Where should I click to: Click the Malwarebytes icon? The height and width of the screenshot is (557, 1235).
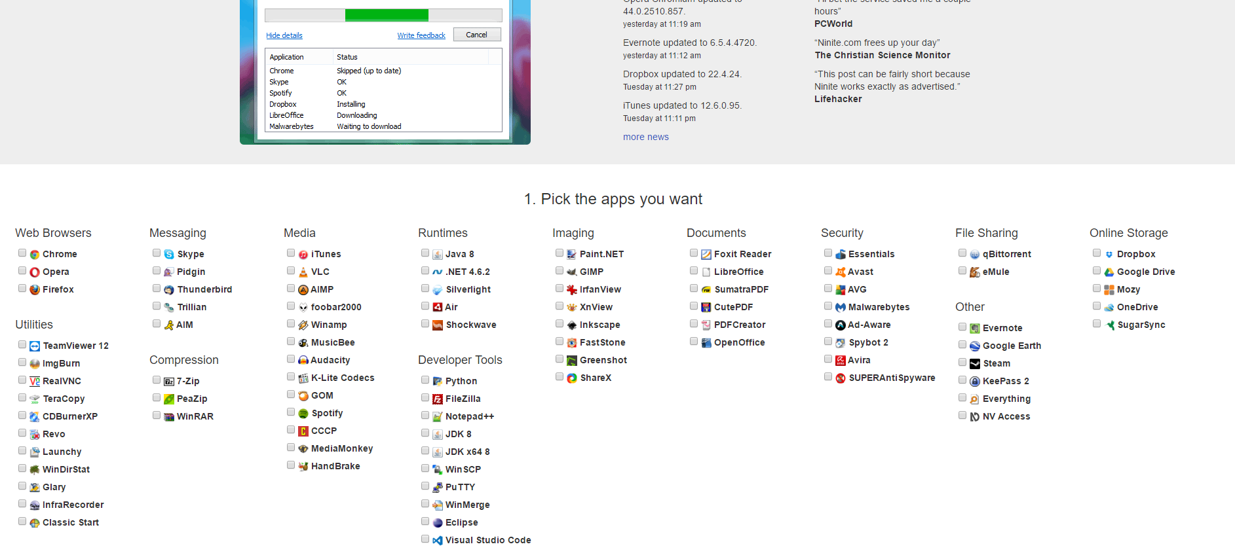pos(841,308)
